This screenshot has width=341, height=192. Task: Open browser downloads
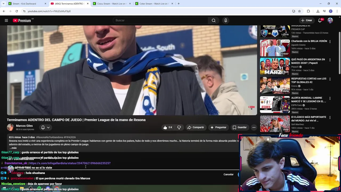coord(318,11)
